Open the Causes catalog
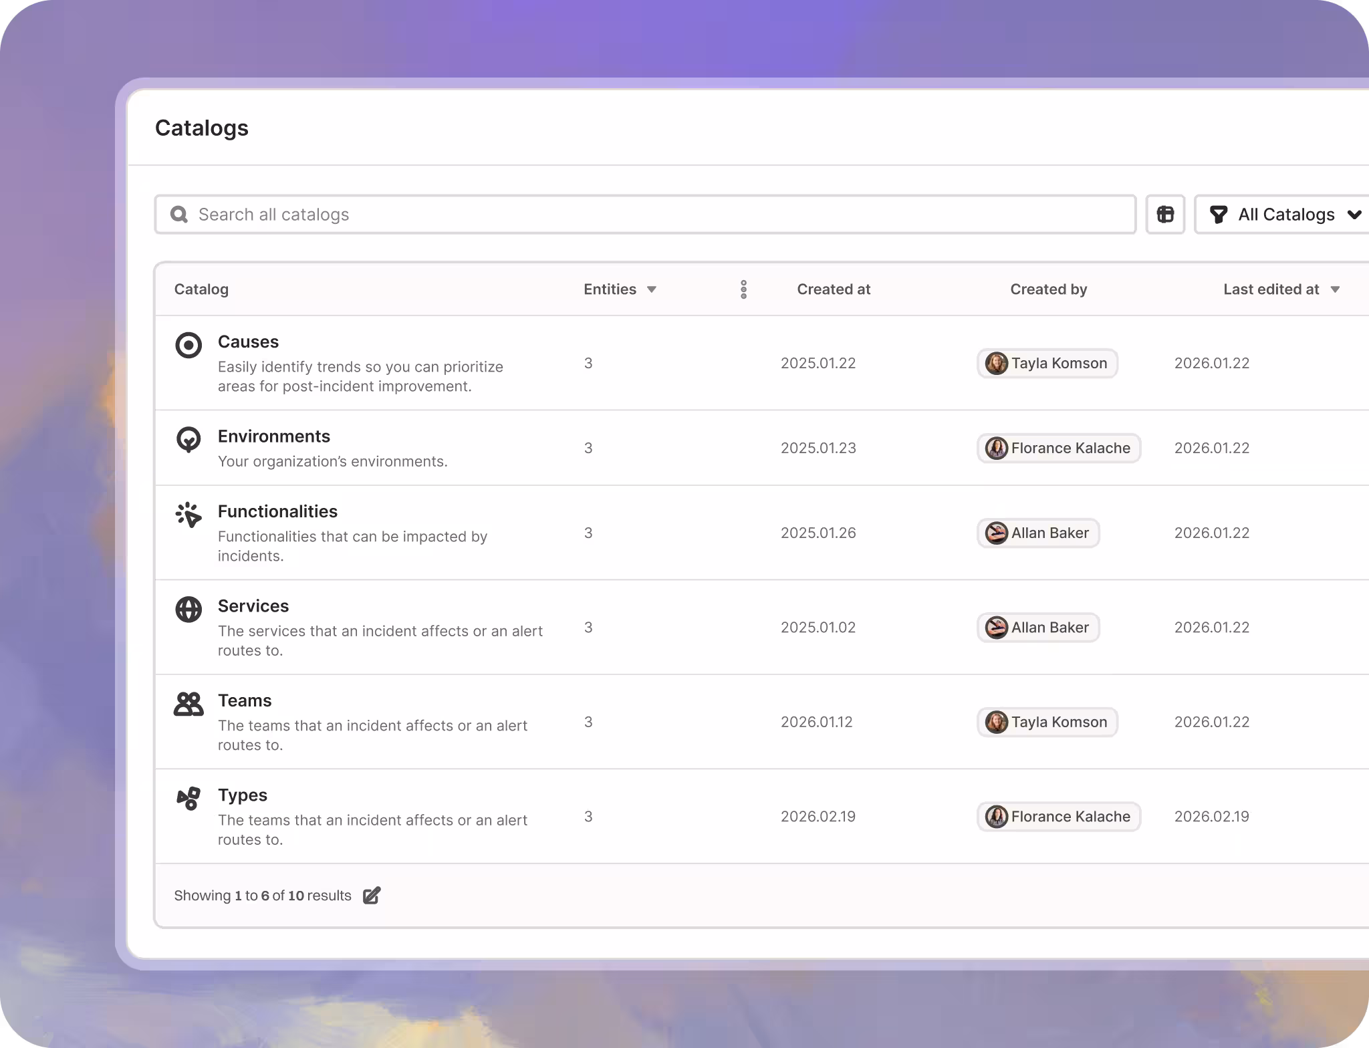The width and height of the screenshot is (1369, 1048). [248, 342]
